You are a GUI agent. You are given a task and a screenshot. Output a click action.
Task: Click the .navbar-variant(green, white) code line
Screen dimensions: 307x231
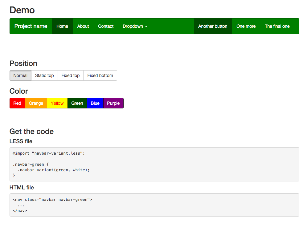pos(53,170)
